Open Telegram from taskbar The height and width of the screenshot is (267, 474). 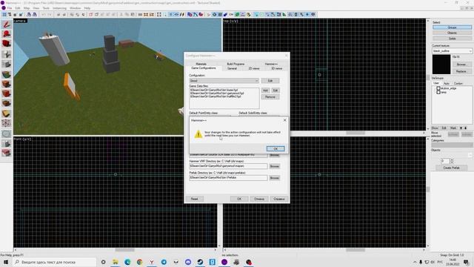coord(164,262)
